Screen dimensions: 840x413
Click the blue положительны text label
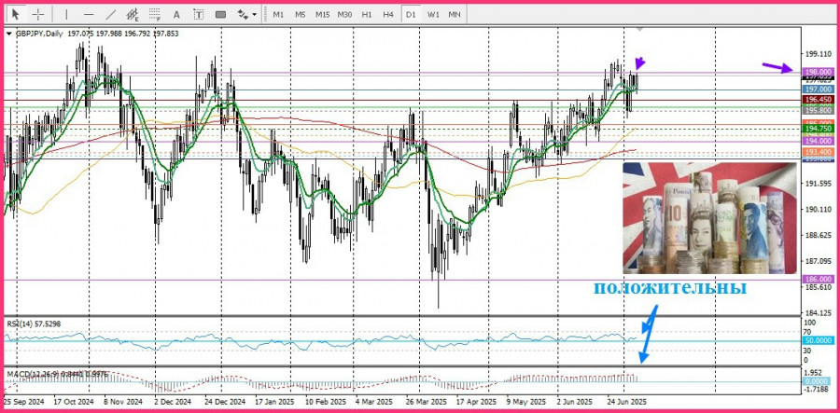coord(669,288)
